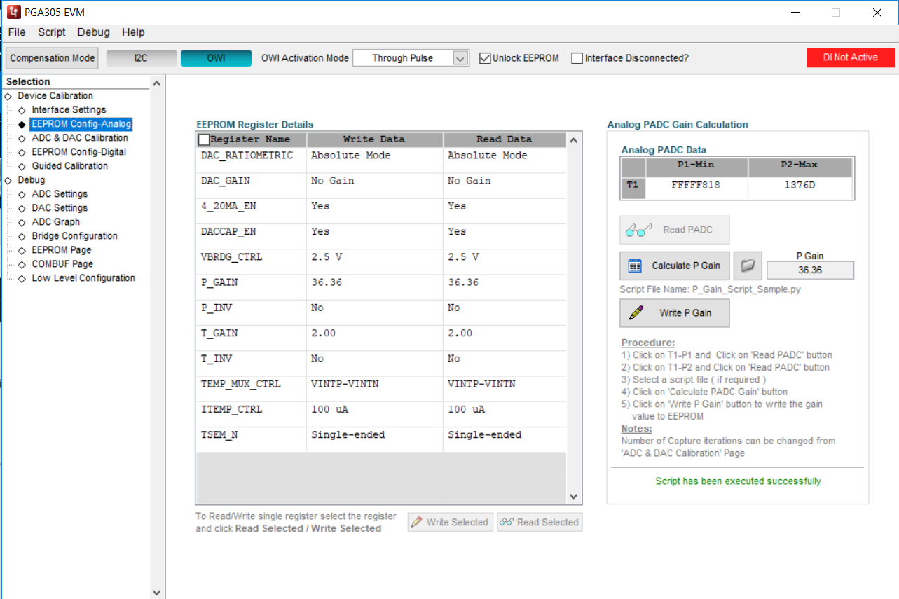
Task: Tick the Register Name header checkbox
Action: pos(204,139)
